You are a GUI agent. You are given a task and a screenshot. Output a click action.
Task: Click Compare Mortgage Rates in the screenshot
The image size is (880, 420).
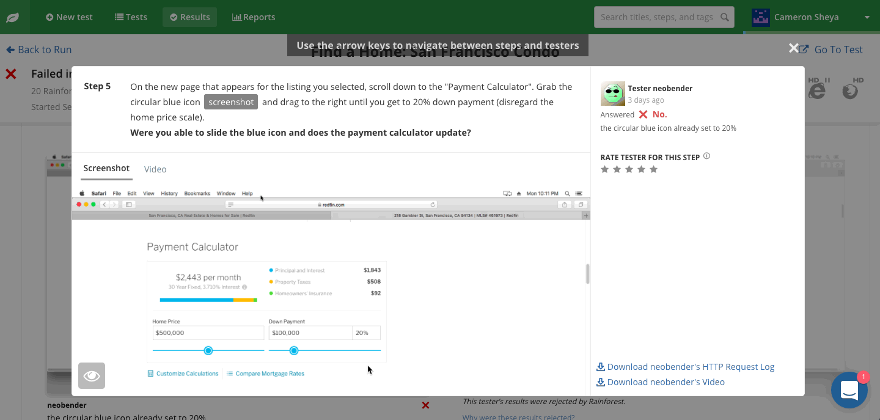click(265, 374)
